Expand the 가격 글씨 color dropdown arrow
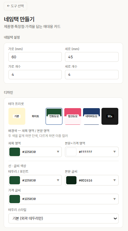This screenshot has width=128, height=231. 115,199
